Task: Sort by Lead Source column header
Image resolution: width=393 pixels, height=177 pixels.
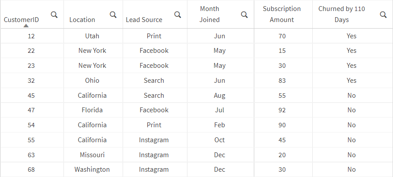Action: tap(144, 20)
